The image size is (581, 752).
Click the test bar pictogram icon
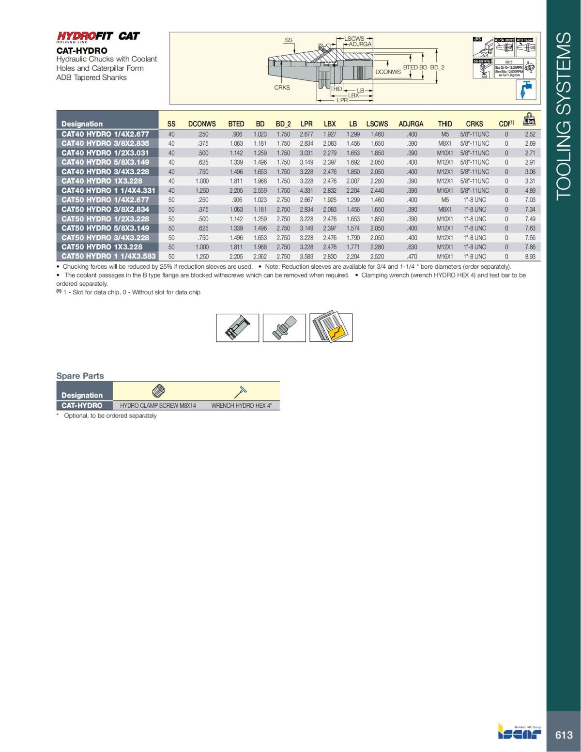[x=284, y=328]
